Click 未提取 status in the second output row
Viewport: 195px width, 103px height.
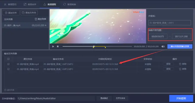pyautogui.click(x=148, y=69)
